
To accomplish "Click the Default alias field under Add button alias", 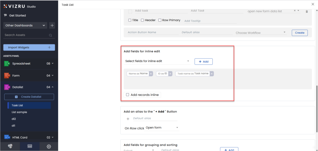I will 155,119.
